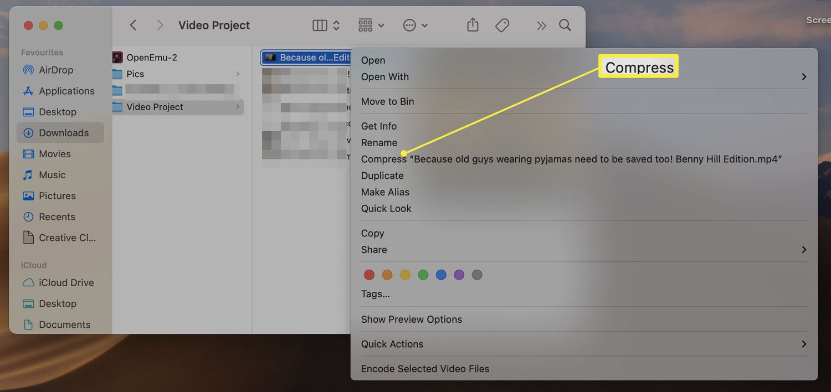Screen dimensions: 831x392
Task: Open the Creative Cl... sidebar item
Action: point(67,238)
